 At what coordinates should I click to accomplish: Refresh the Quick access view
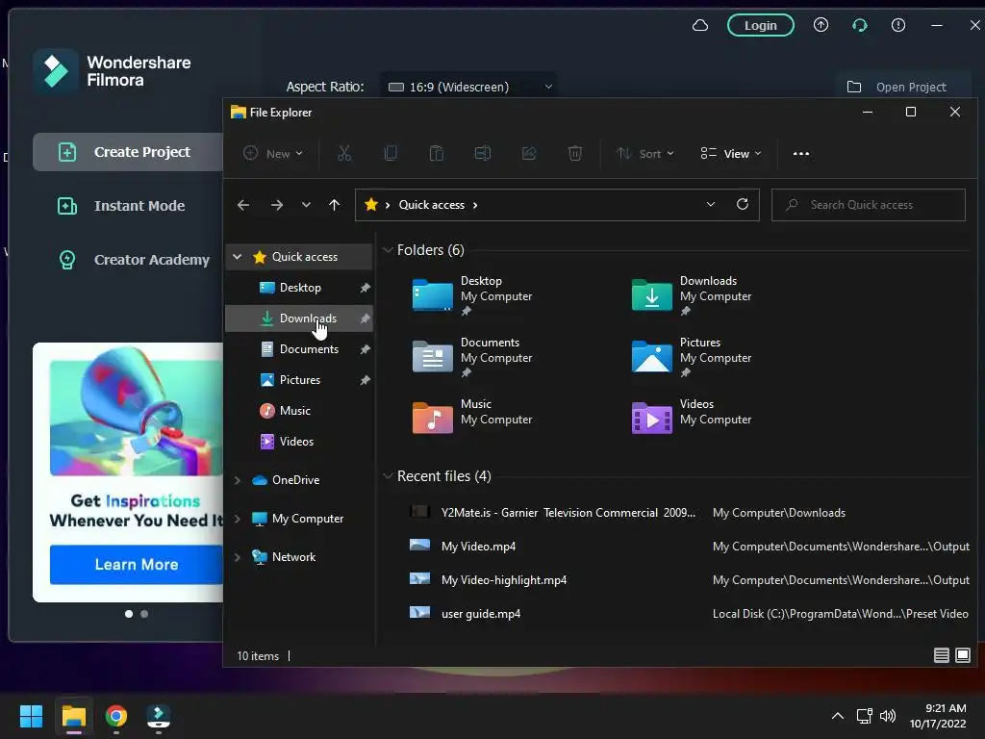[743, 204]
